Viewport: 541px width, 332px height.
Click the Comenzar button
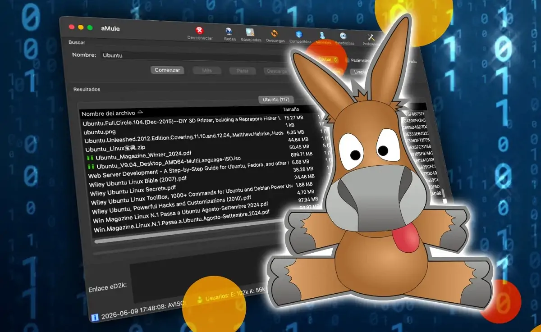pos(167,70)
